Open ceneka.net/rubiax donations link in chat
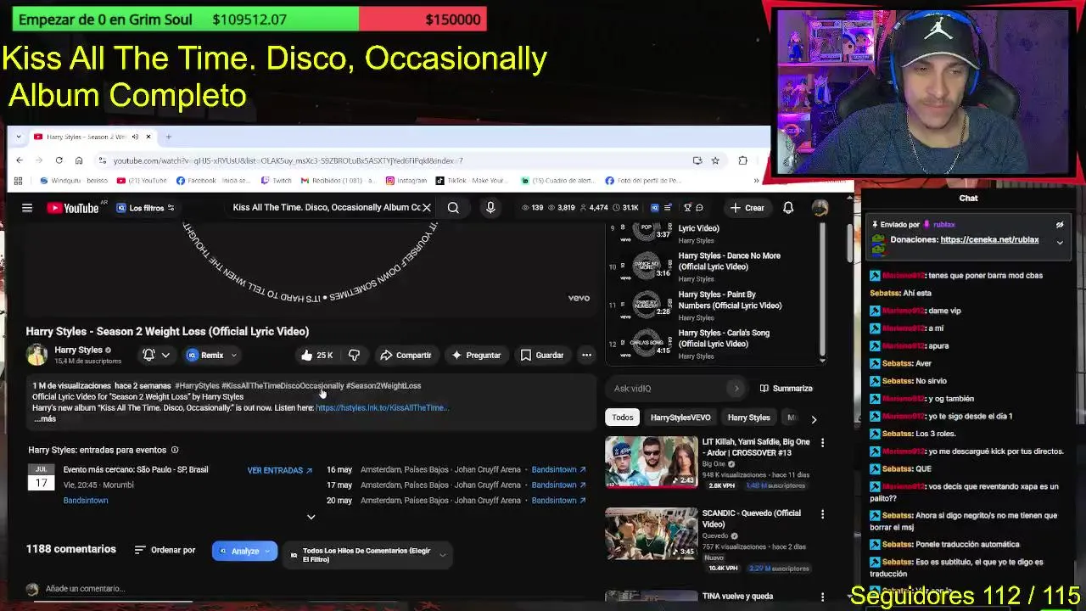The image size is (1086, 611). [x=989, y=239]
